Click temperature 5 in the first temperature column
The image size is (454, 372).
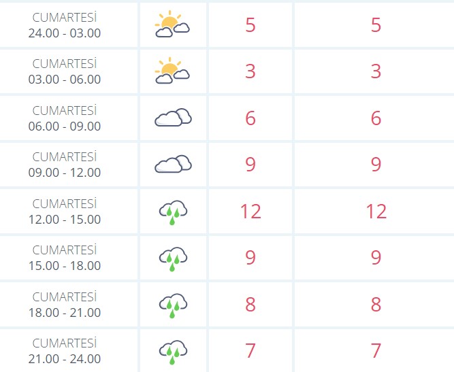coord(250,25)
